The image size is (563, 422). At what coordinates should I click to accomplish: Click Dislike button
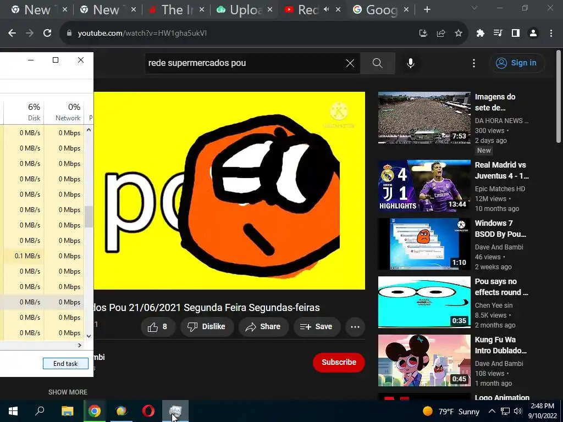pyautogui.click(x=207, y=326)
